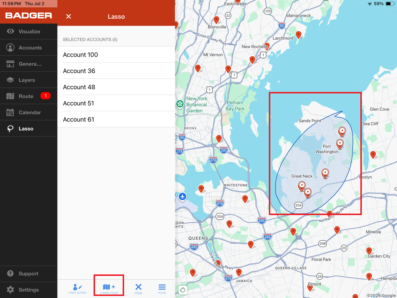Tap the Wi-Fi icon in status bar
Image resolution: width=397 pixels, height=298 pixels.
pos(370,4)
